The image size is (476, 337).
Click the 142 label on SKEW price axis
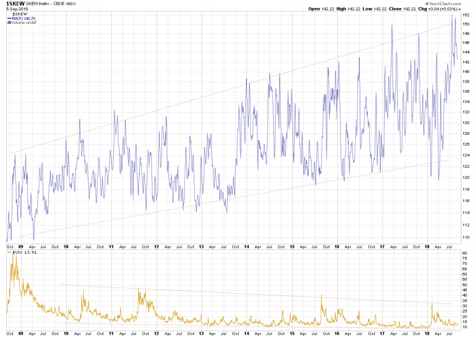[x=466, y=62]
